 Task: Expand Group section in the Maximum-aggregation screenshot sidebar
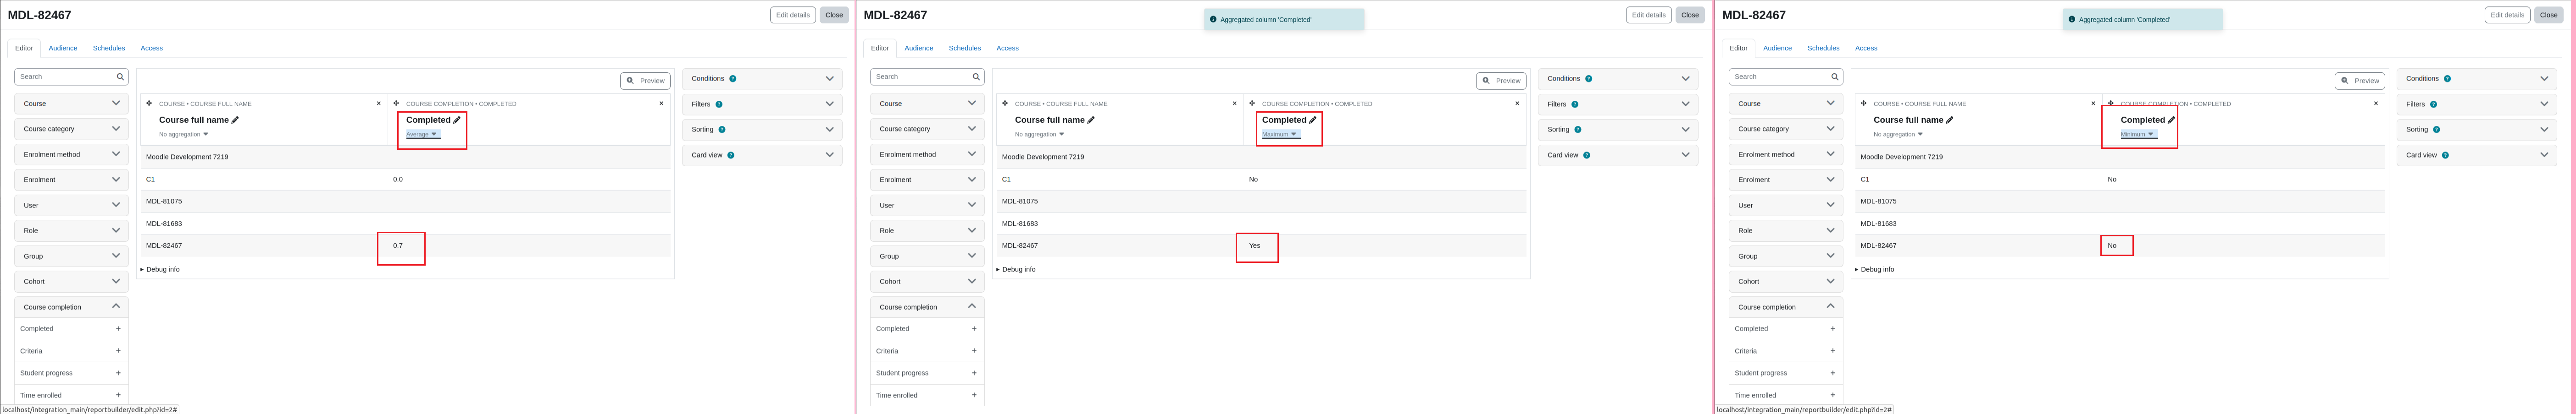[x=927, y=256]
